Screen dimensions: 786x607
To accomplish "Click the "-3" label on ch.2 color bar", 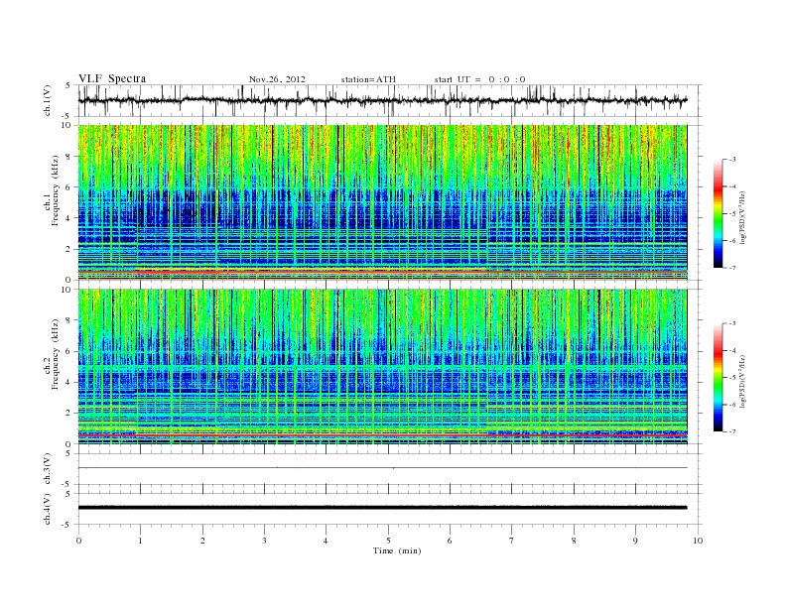I will coord(732,323).
